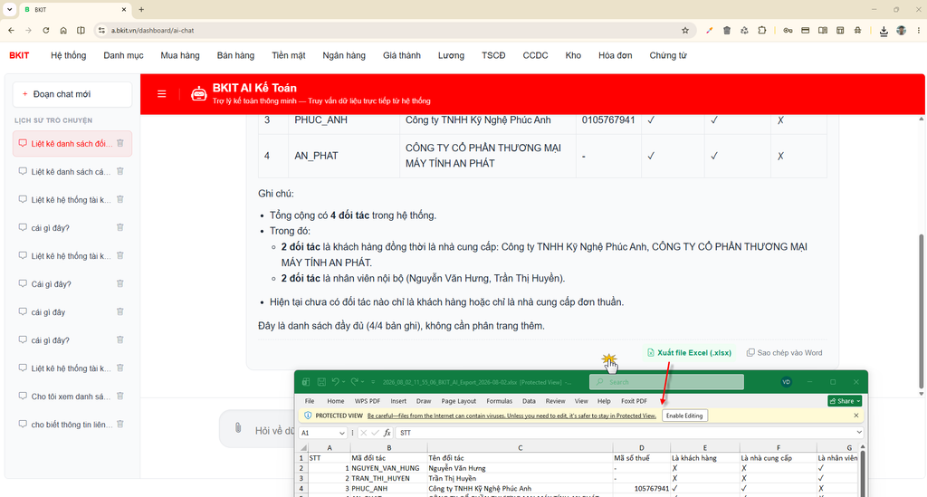The width and height of the screenshot is (927, 497).
Task: Close the Protected View warning bar
Action: coord(856,416)
